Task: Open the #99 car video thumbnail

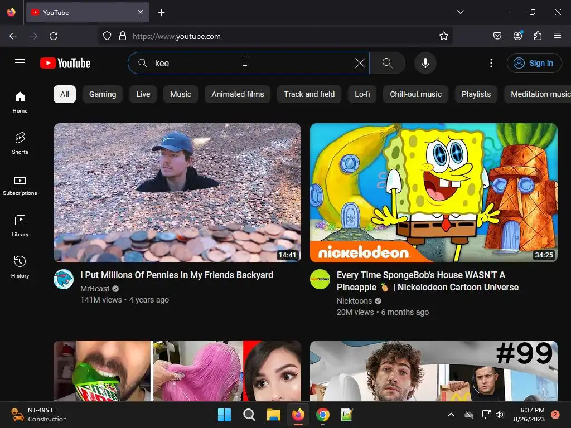Action: click(x=434, y=371)
